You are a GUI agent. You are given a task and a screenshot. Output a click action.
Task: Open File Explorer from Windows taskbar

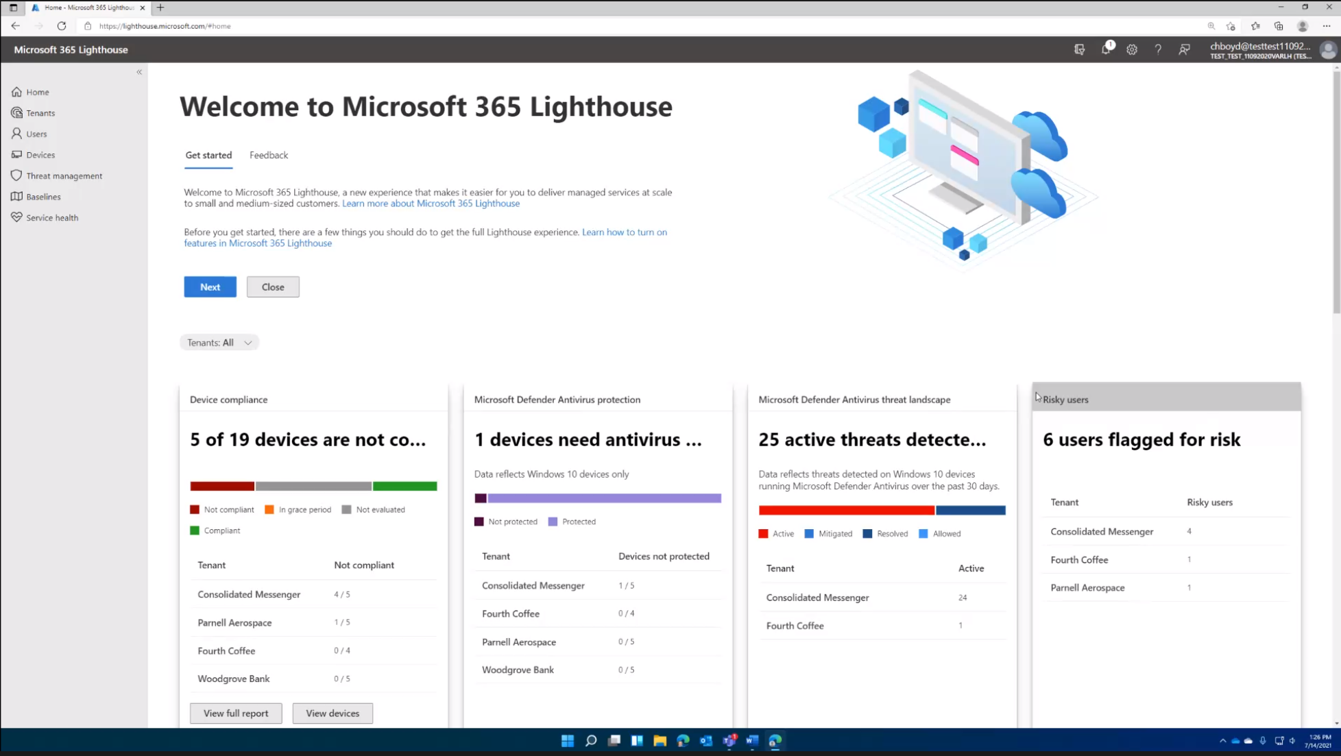click(660, 740)
